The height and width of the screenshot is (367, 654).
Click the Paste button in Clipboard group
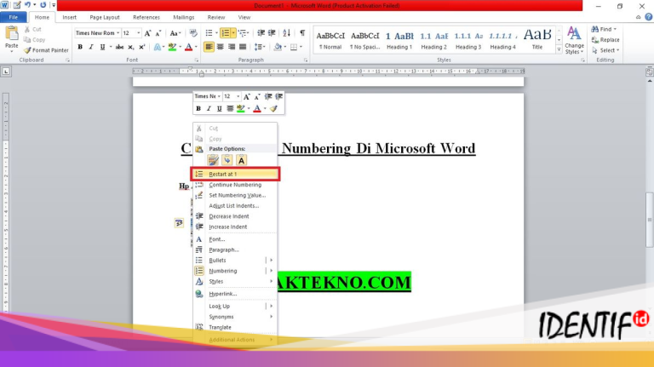click(x=12, y=39)
